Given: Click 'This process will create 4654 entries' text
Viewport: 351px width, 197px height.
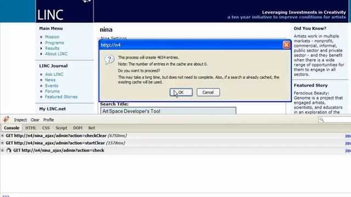Looking at the screenshot, I should pyautogui.click(x=149, y=57).
